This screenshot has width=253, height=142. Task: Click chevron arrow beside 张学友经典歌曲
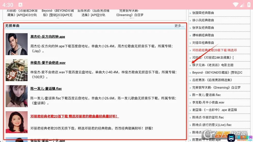click(190, 28)
